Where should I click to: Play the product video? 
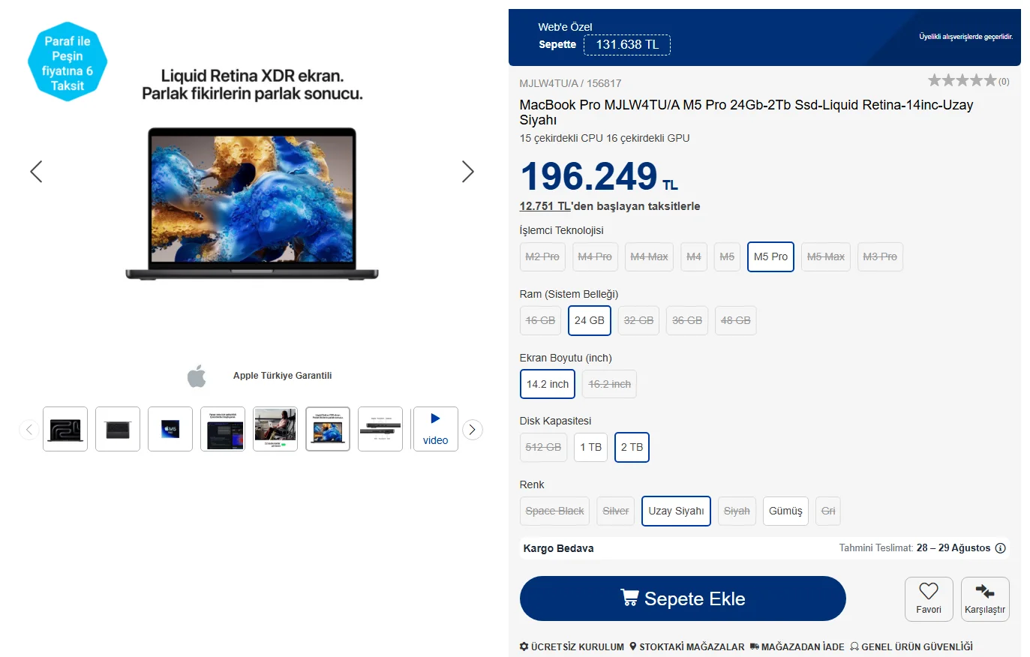pyautogui.click(x=435, y=429)
